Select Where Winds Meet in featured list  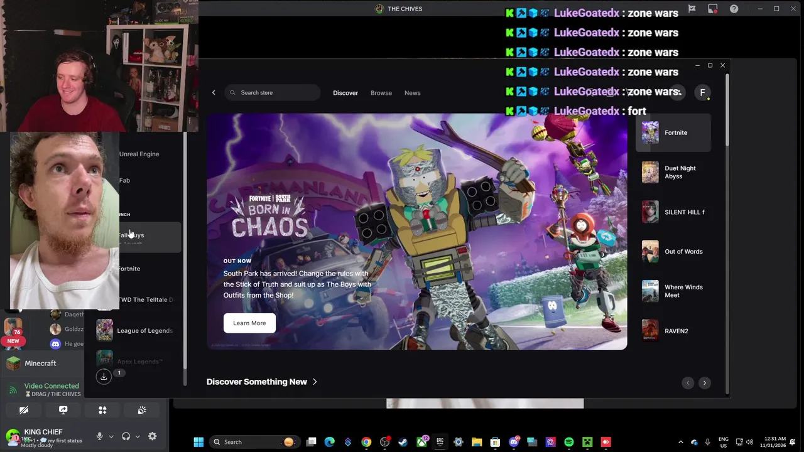pyautogui.click(x=673, y=291)
